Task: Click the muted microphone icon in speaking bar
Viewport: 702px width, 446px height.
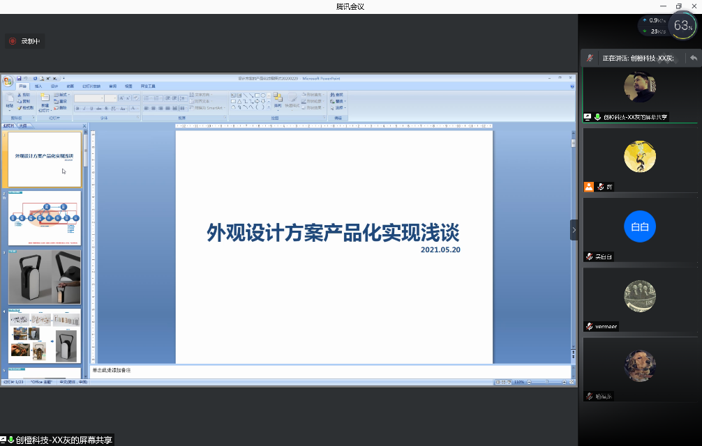Action: click(590, 59)
